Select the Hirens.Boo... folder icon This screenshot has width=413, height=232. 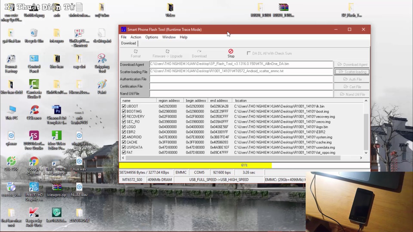pyautogui.click(x=79, y=87)
